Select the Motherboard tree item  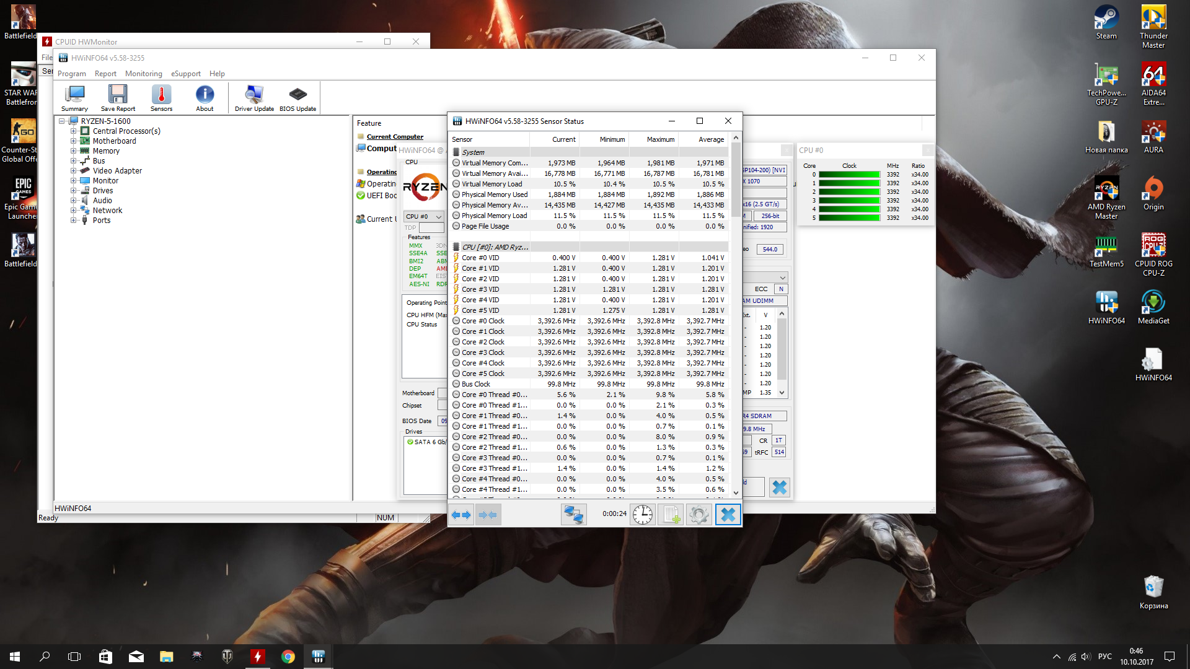click(x=114, y=141)
